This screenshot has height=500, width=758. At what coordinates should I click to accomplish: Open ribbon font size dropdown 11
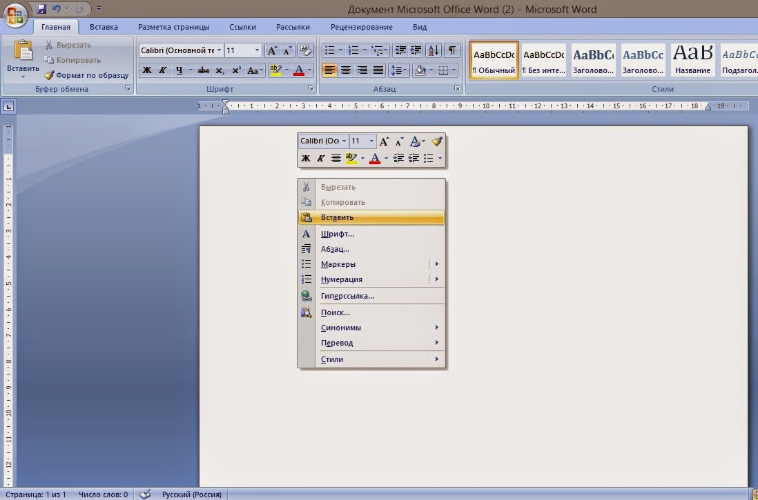pos(257,50)
